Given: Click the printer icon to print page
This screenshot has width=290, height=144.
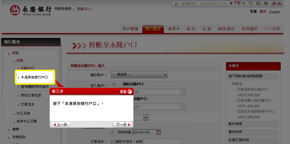Looking at the screenshot, I should click(266, 3).
